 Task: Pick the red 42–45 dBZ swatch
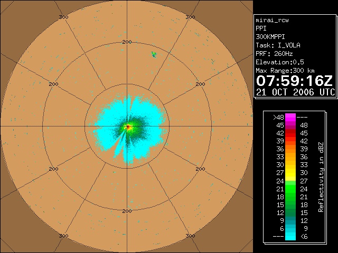click(x=290, y=133)
